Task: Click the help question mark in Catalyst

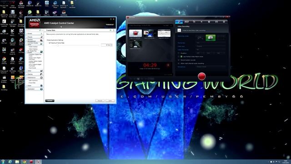Action: click(114, 30)
